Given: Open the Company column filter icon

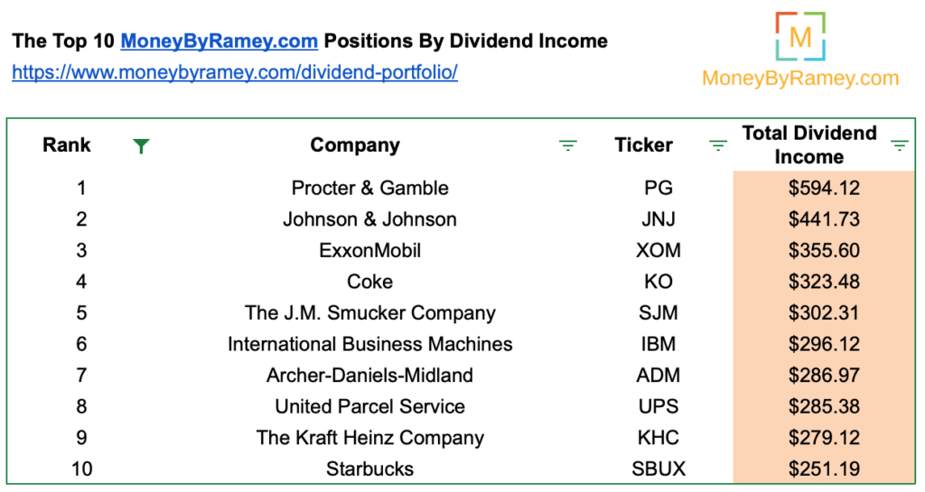Looking at the screenshot, I should [x=567, y=145].
